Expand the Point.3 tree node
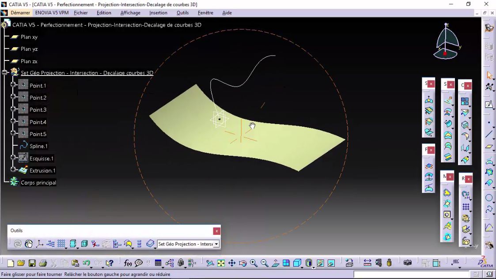Image resolution: width=496 pixels, height=279 pixels. [x=13, y=109]
